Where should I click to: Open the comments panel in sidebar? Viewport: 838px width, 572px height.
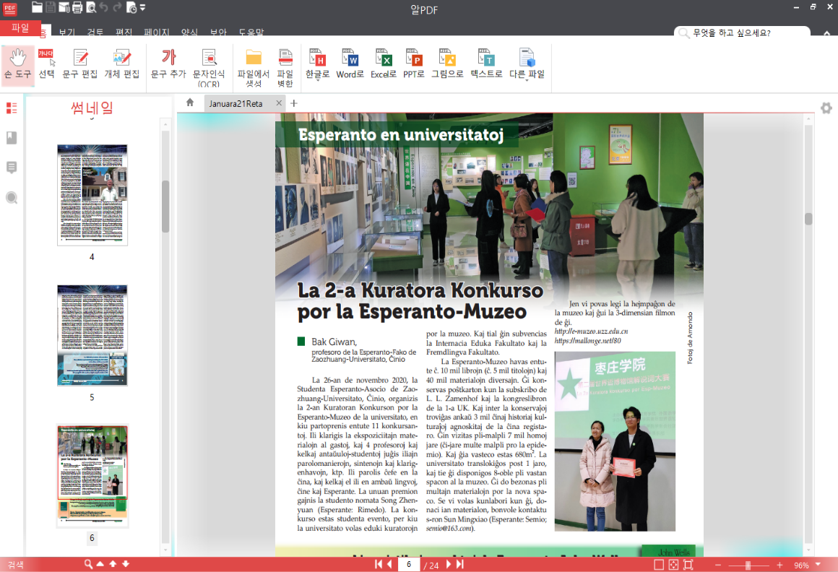click(12, 168)
